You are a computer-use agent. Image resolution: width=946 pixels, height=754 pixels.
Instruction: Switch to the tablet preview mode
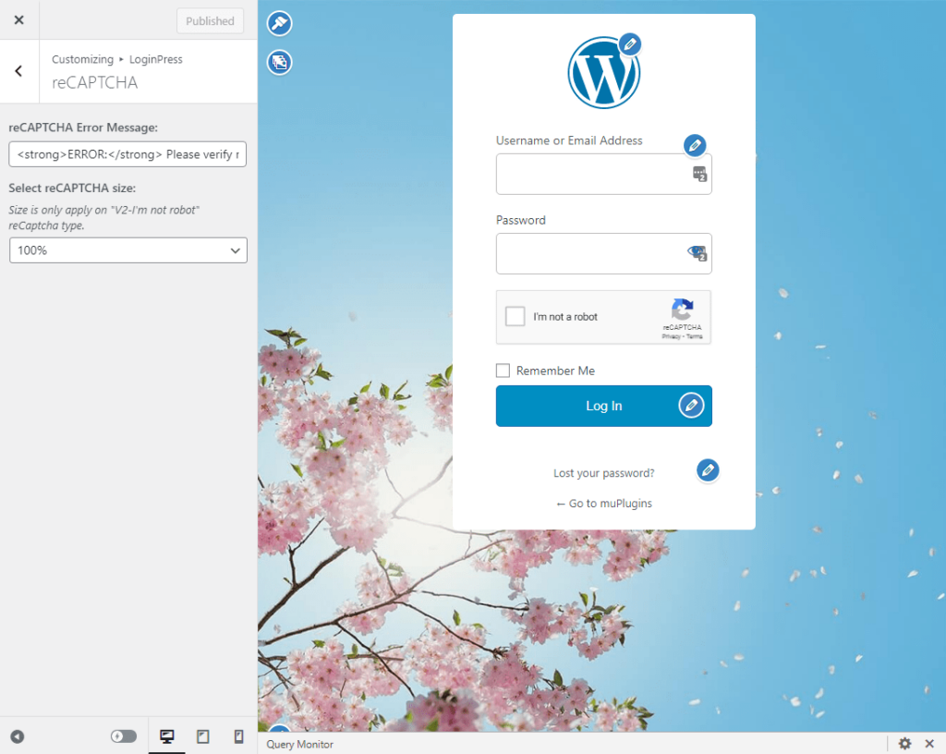click(x=203, y=736)
